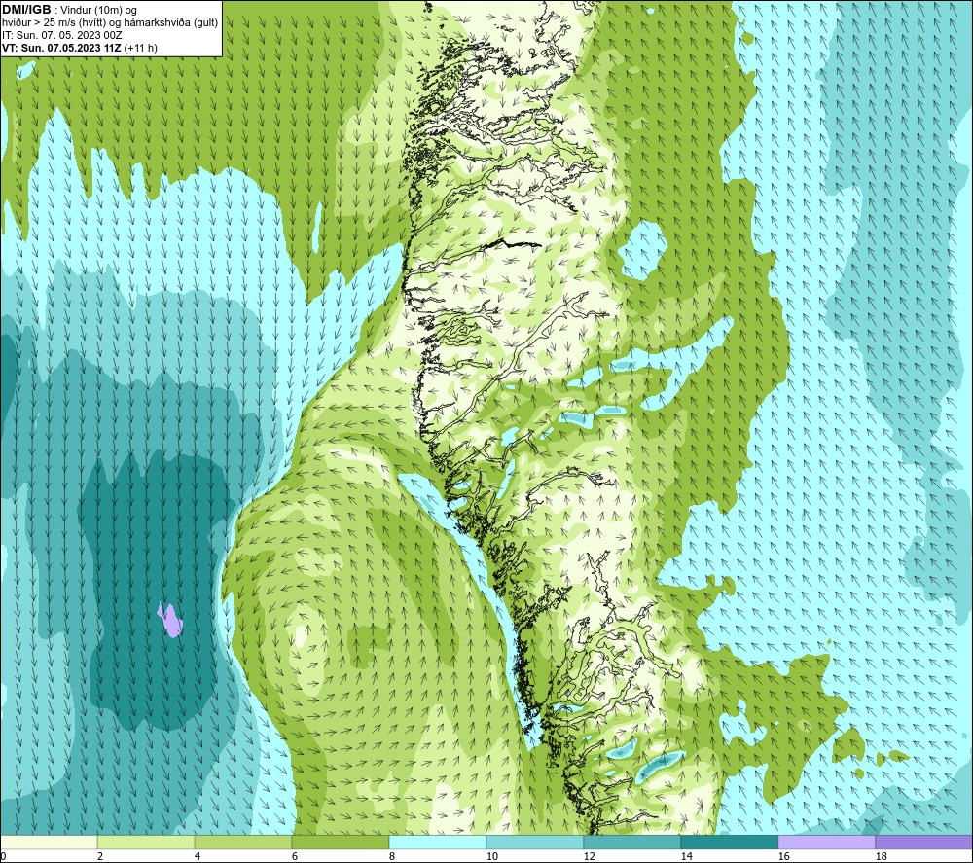The width and height of the screenshot is (973, 863).
Task: Click the scale label "16"
Action: click(783, 857)
